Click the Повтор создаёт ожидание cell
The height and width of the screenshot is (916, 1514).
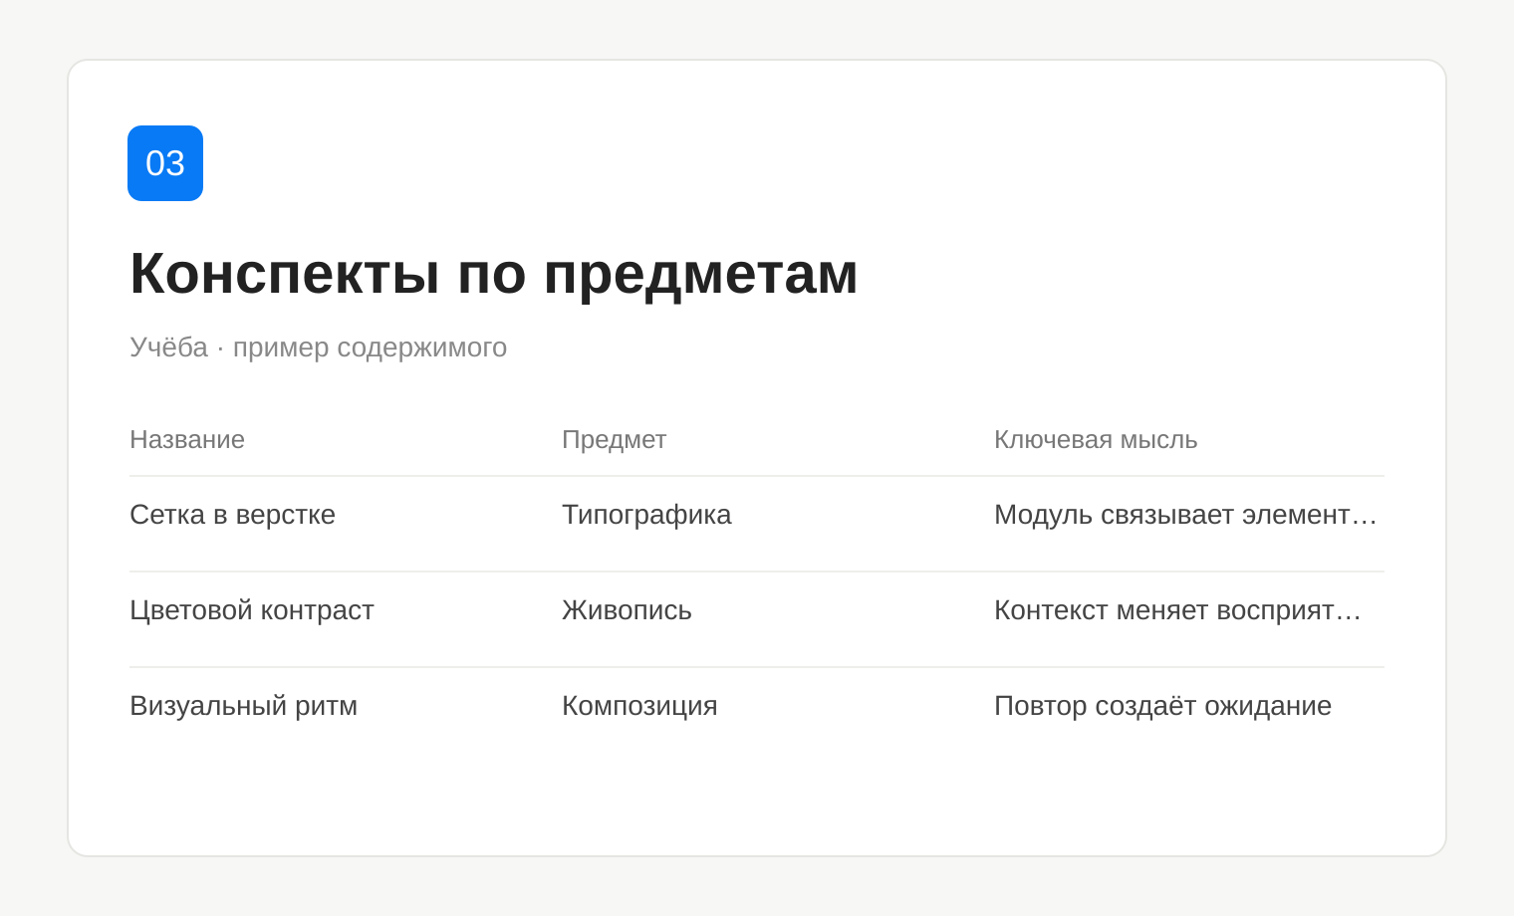click(1163, 705)
